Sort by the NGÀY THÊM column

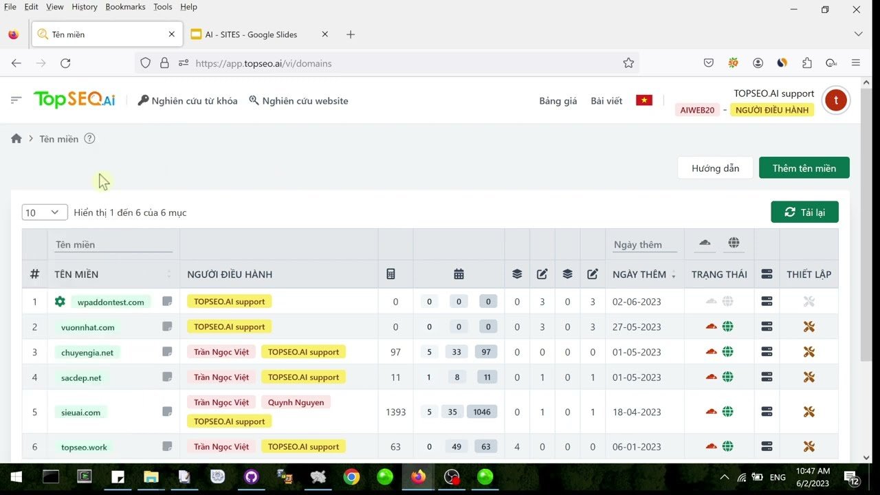tap(643, 274)
